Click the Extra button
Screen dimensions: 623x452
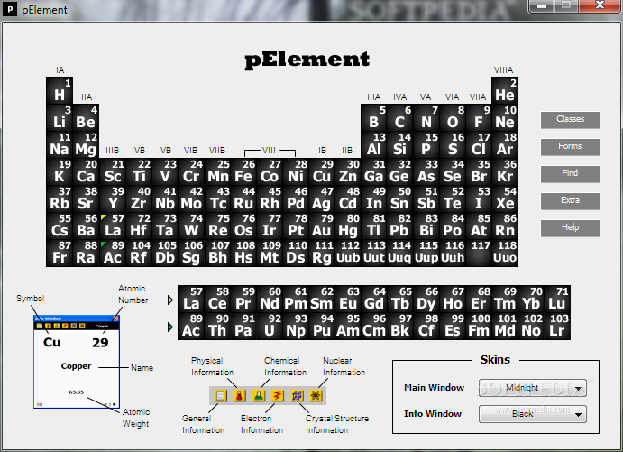pyautogui.click(x=570, y=200)
